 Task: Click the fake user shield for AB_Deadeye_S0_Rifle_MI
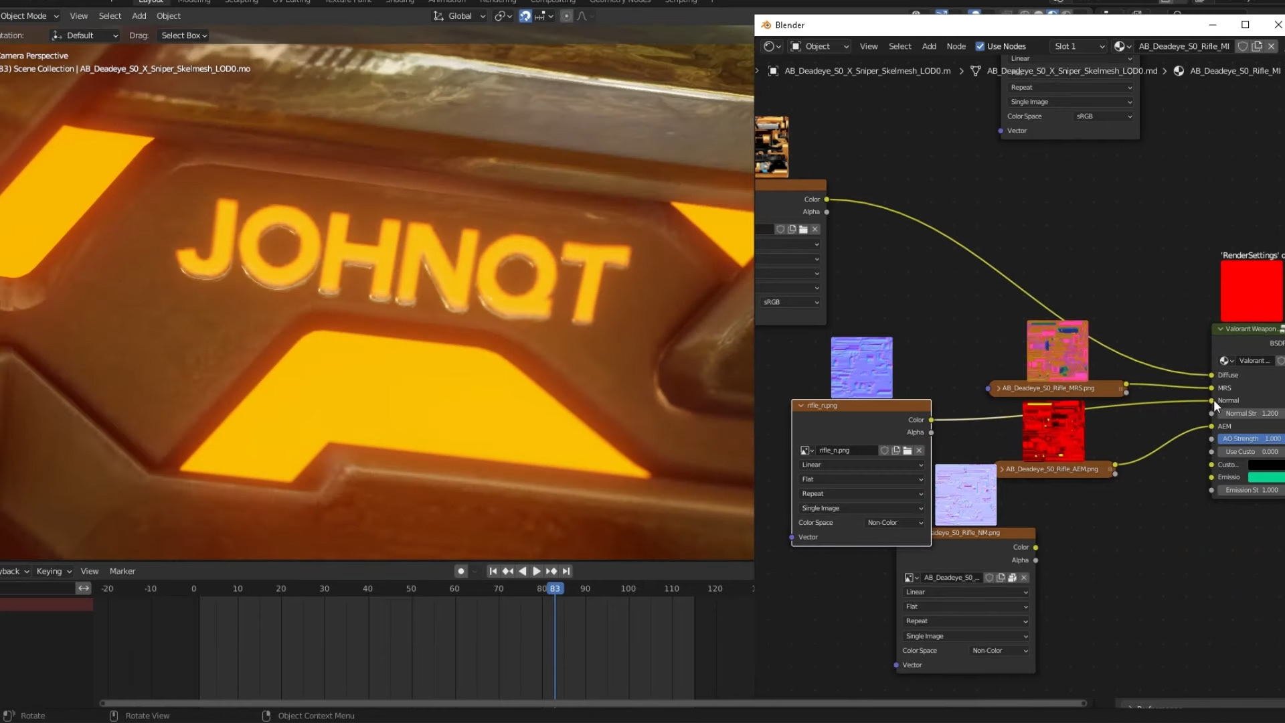(x=1243, y=46)
